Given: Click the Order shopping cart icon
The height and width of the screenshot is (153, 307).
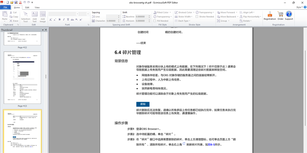Looking at the screenshot, I should 280,15.
